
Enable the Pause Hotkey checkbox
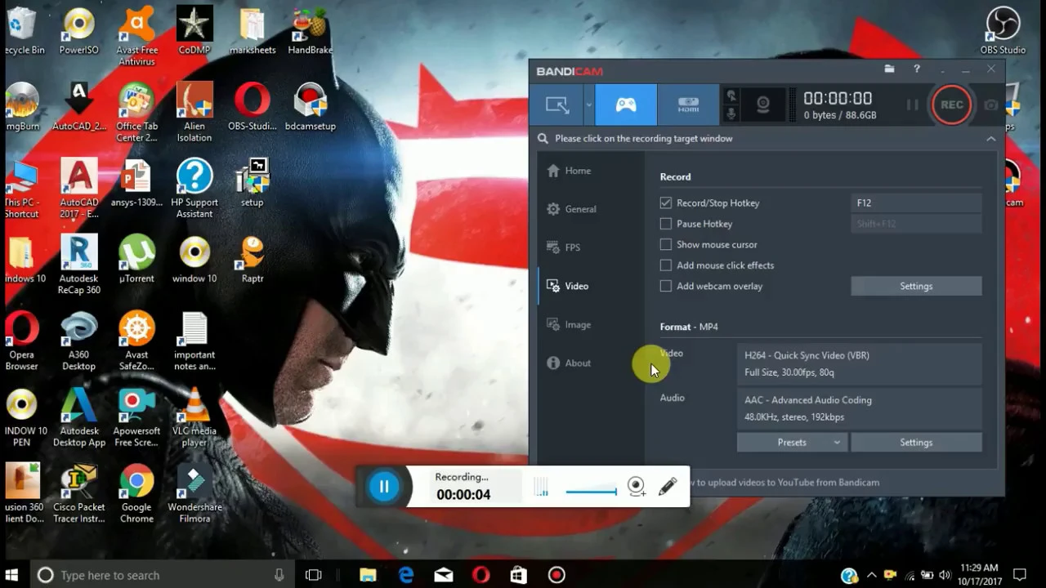(x=666, y=224)
